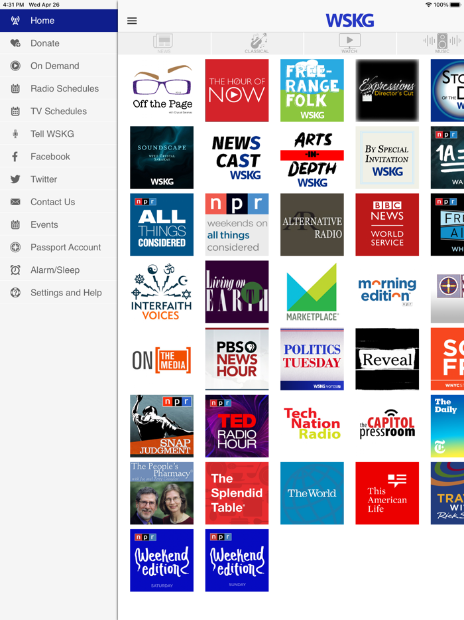Click the Alarm/Sleep clock icon
The width and height of the screenshot is (464, 620).
(x=15, y=270)
